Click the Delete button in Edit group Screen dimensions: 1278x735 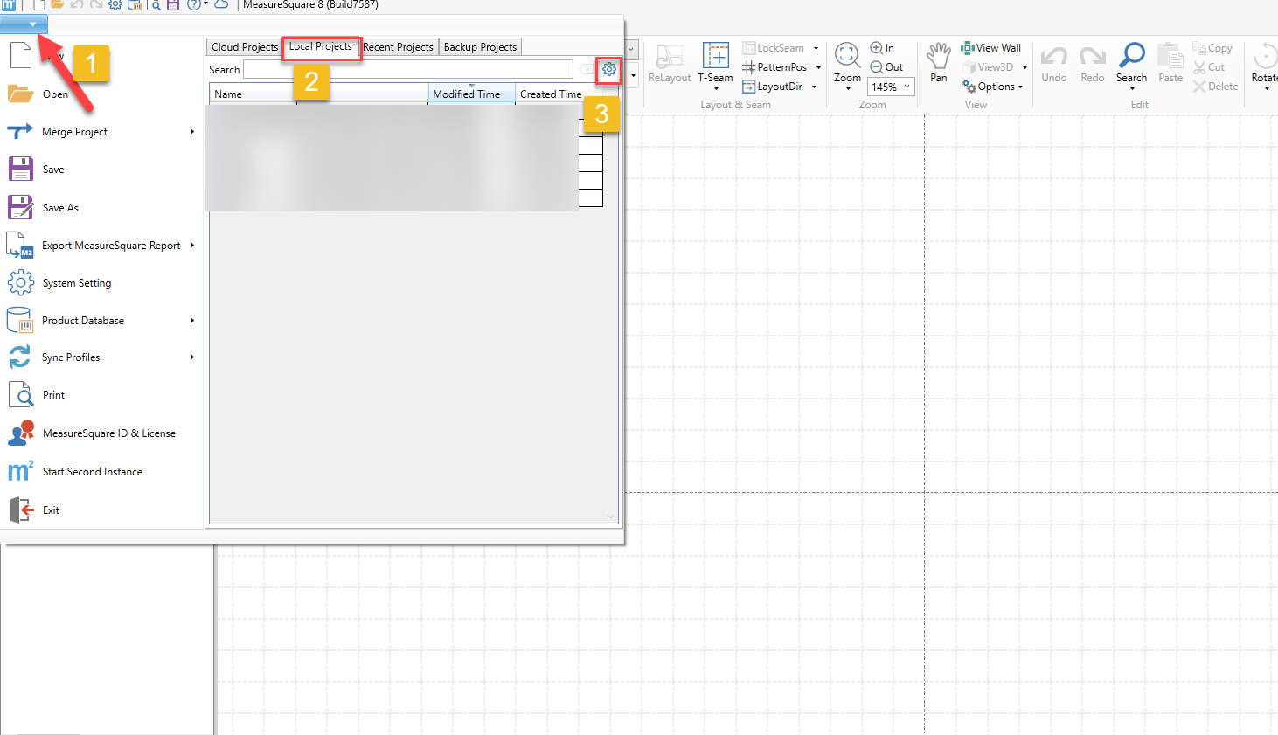click(x=1216, y=87)
